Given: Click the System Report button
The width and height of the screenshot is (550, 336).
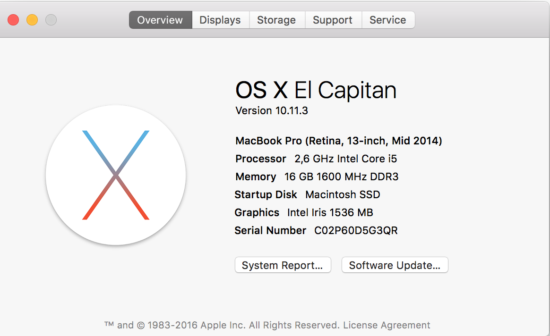Looking at the screenshot, I should pos(283,265).
